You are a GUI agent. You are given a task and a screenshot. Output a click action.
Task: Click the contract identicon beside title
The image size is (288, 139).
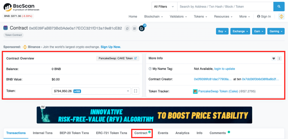coord(6,28)
